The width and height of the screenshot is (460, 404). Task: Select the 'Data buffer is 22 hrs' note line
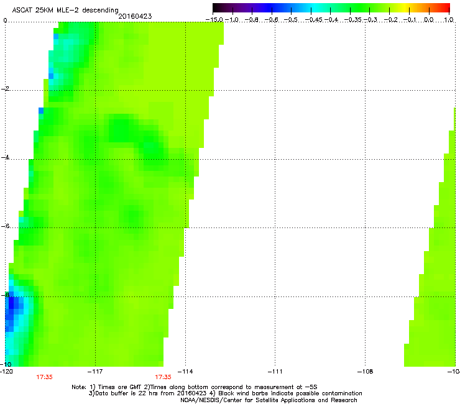click(x=225, y=393)
